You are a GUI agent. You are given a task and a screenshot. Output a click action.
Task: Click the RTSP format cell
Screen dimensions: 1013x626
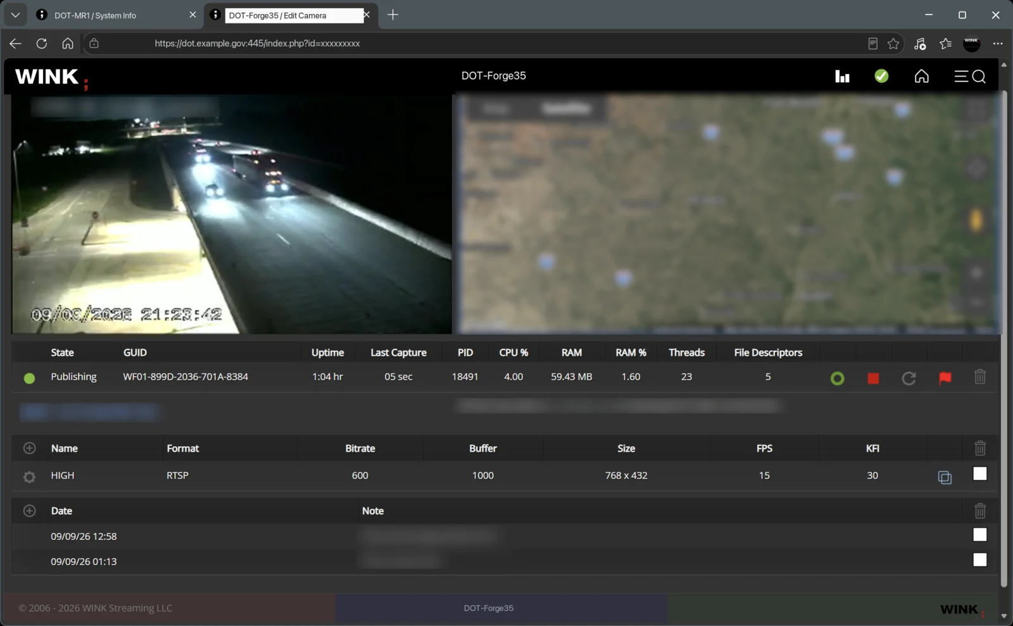coord(177,475)
